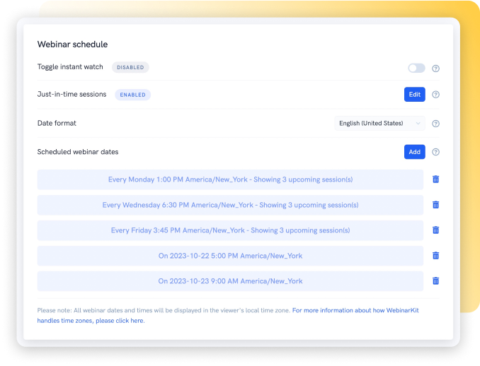This screenshot has width=480, height=366.
Task: Click the chevron in English (United States) selector
Action: tap(418, 124)
